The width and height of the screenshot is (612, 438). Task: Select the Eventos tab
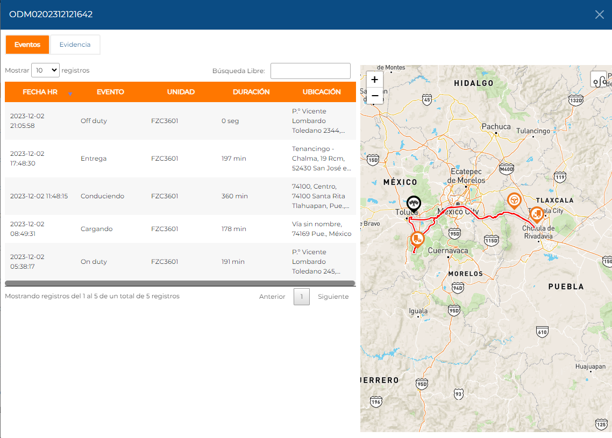27,45
